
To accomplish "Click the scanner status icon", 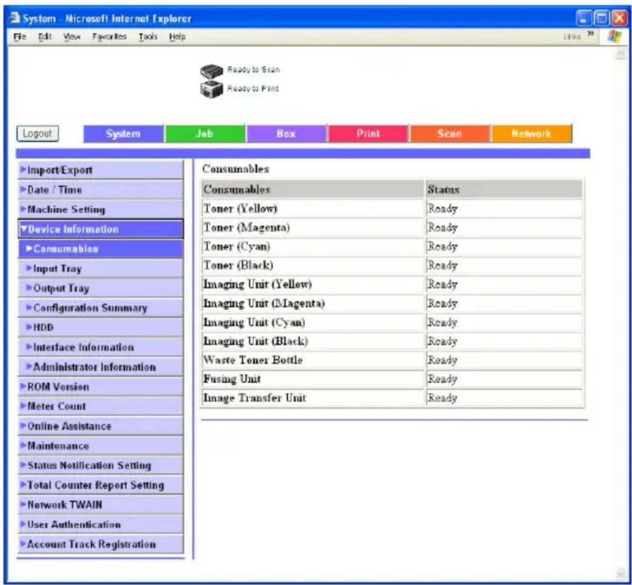I will click(211, 71).
